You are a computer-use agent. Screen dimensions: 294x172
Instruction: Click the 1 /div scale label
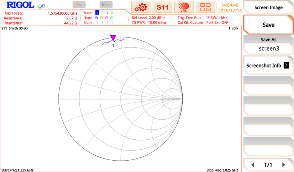click(233, 29)
